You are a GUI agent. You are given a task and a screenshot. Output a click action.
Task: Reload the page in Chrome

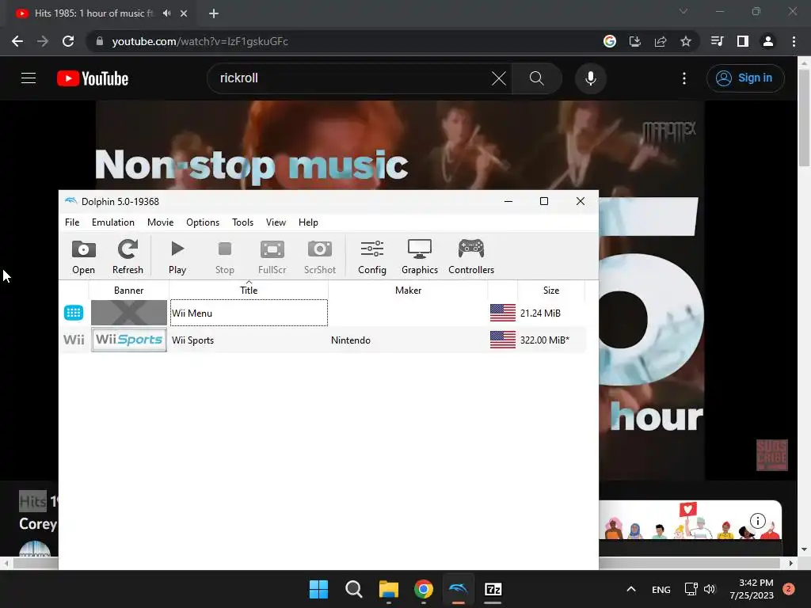click(x=68, y=41)
